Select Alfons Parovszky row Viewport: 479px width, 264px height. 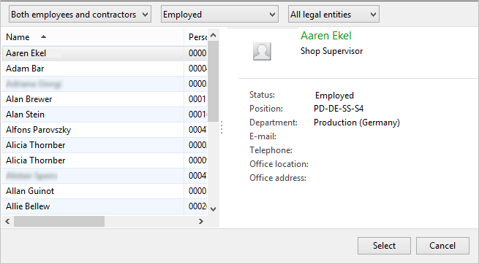(104, 130)
